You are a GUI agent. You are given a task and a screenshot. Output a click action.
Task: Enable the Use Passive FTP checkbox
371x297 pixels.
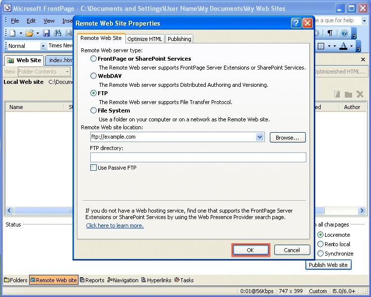pyautogui.click(x=93, y=168)
